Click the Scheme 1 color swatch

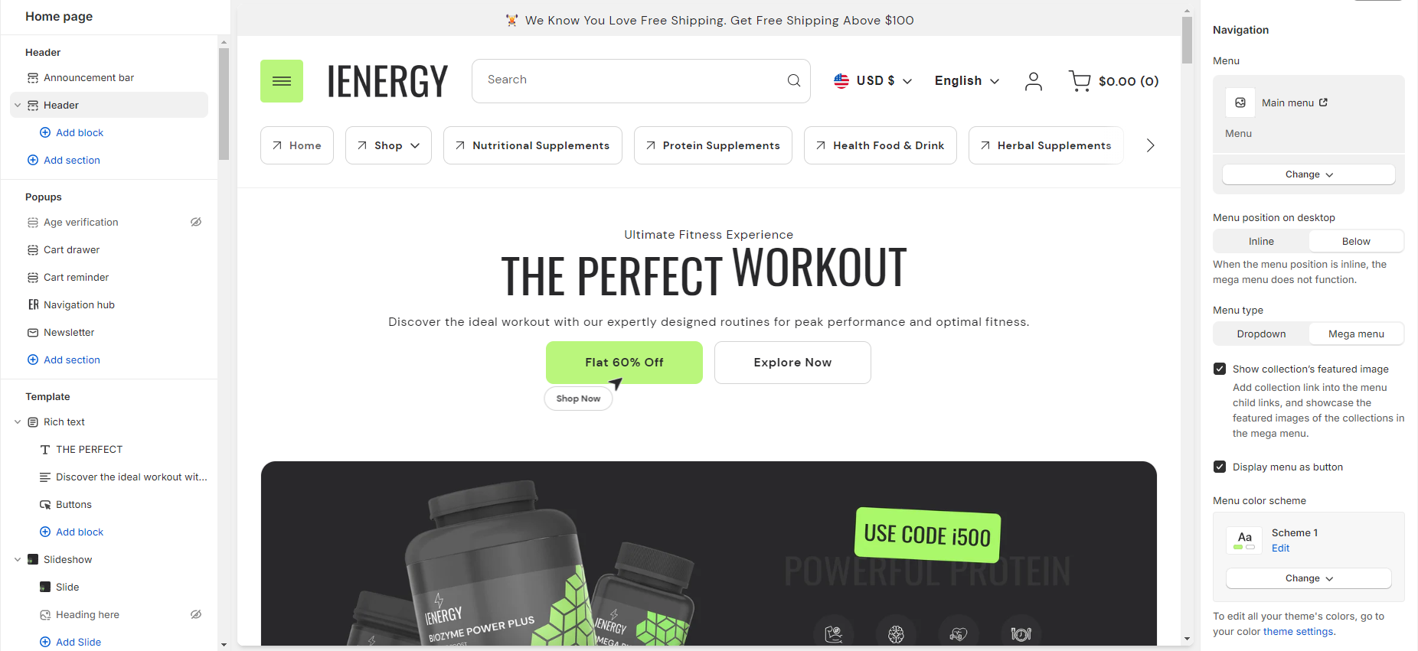coord(1244,540)
